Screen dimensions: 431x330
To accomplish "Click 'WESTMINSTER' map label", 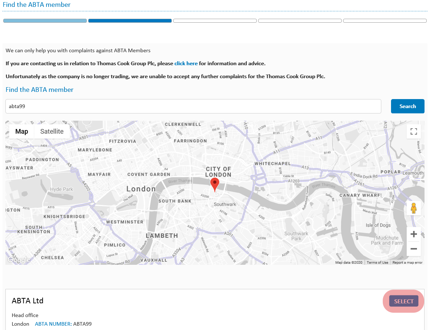I will (x=125, y=222).
